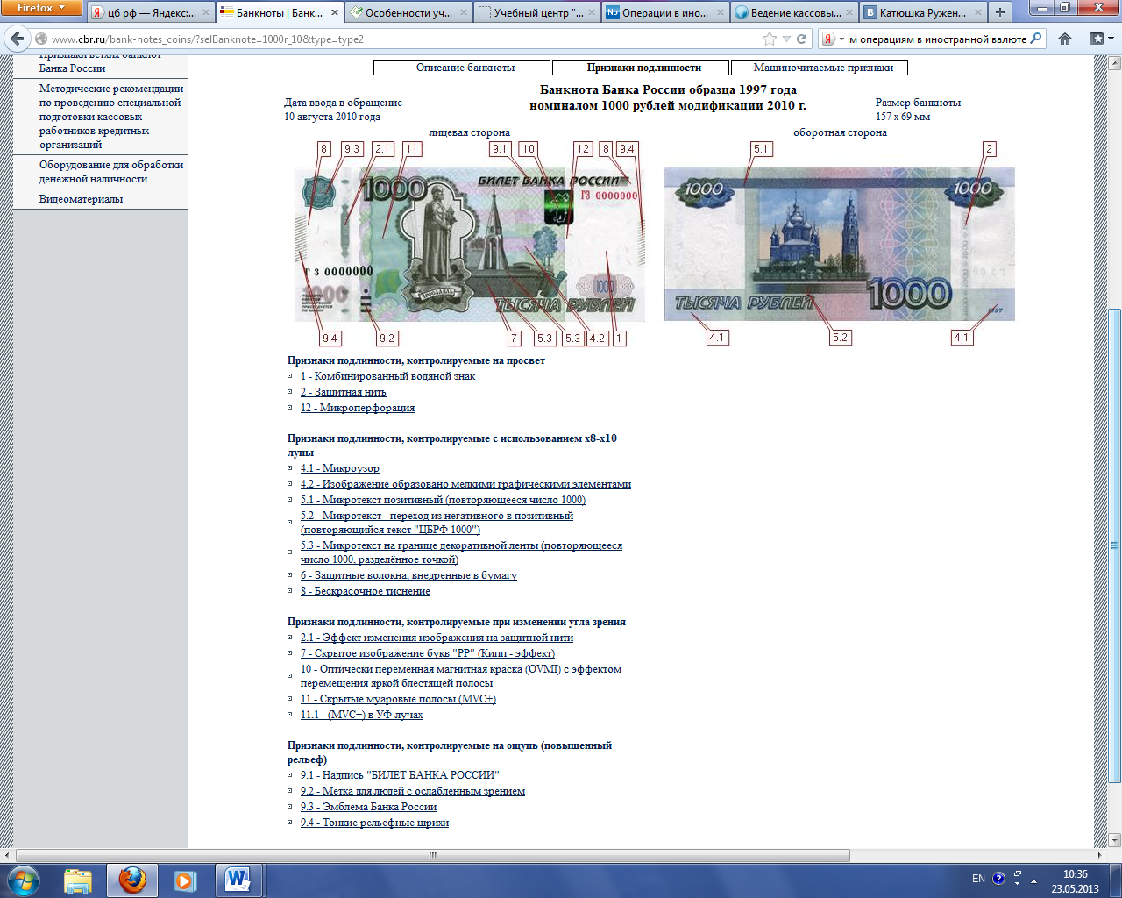1122x898 pixels.
Task: Click the front side banknote image
Action: (x=469, y=245)
